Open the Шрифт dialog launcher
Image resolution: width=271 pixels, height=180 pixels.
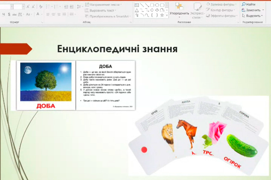click(x=42, y=22)
